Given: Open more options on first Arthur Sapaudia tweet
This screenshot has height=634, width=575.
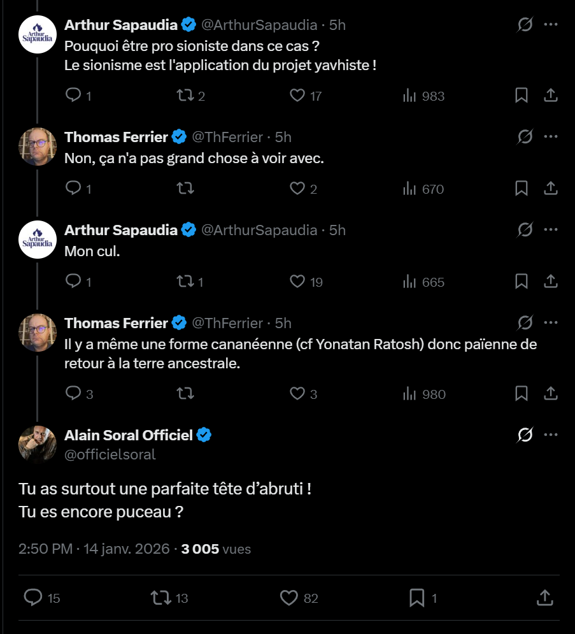Looking at the screenshot, I should pyautogui.click(x=551, y=24).
